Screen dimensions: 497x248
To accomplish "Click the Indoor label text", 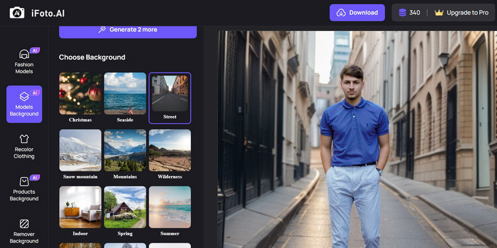I will [80, 233].
